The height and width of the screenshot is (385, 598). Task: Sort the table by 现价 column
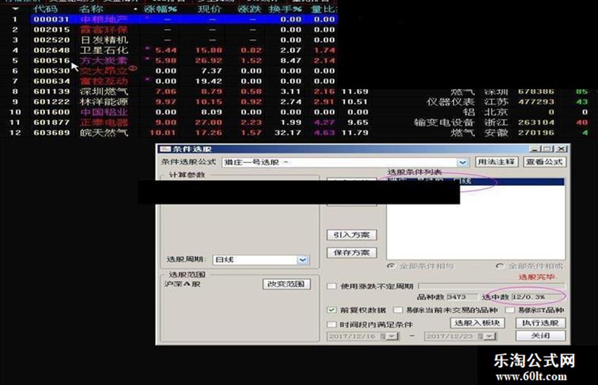209,9
